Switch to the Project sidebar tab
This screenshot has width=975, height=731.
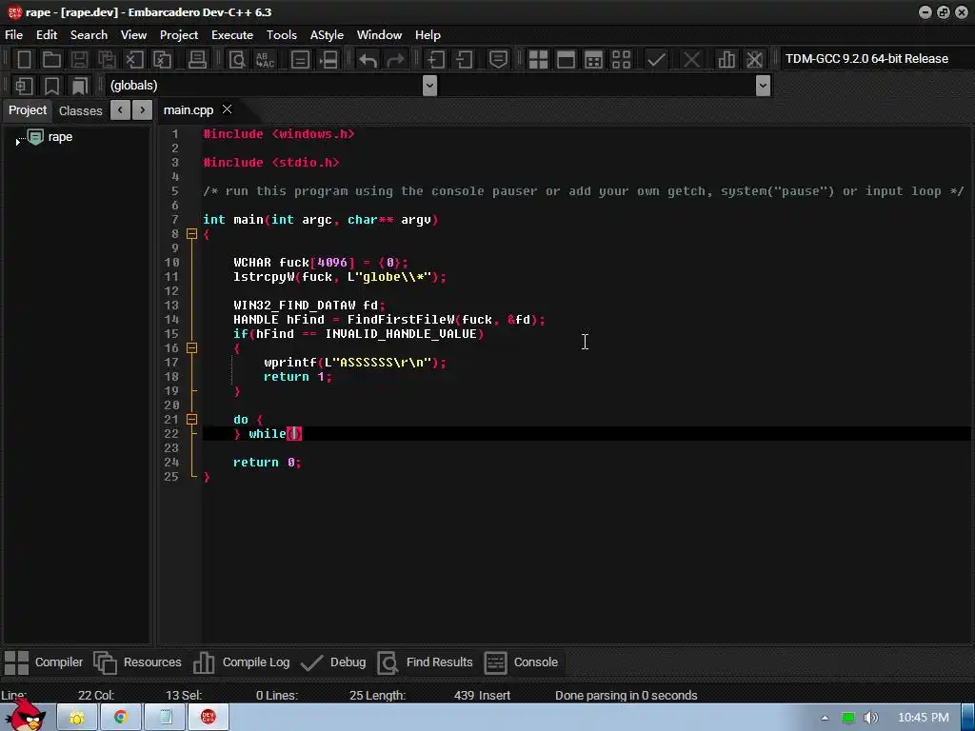(28, 110)
